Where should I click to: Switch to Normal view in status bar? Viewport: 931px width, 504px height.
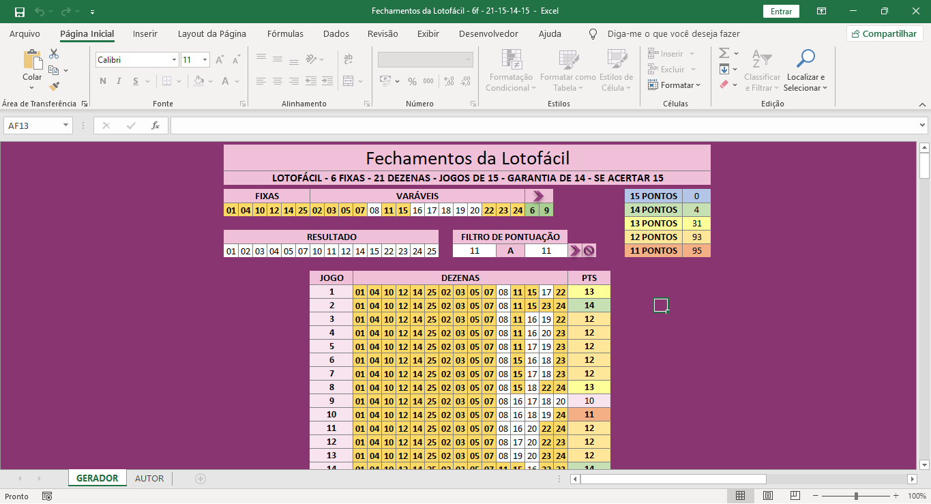tap(741, 496)
